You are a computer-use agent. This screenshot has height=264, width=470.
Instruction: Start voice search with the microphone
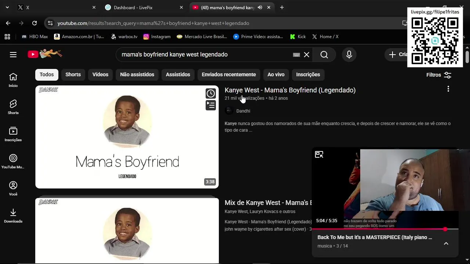pos(349,55)
